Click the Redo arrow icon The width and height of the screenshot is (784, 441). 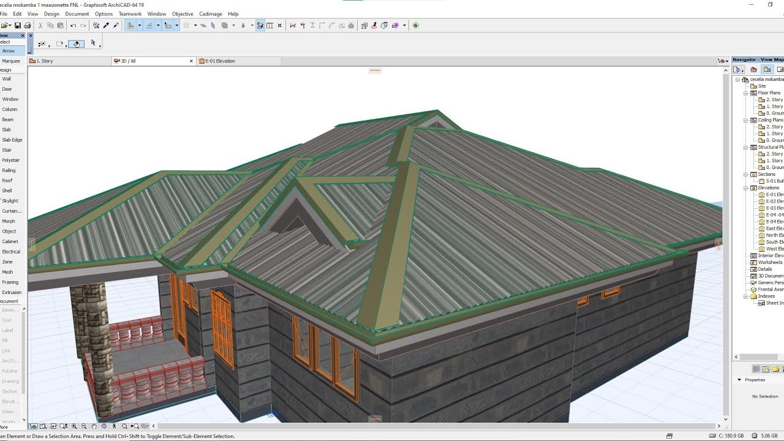[x=83, y=25]
